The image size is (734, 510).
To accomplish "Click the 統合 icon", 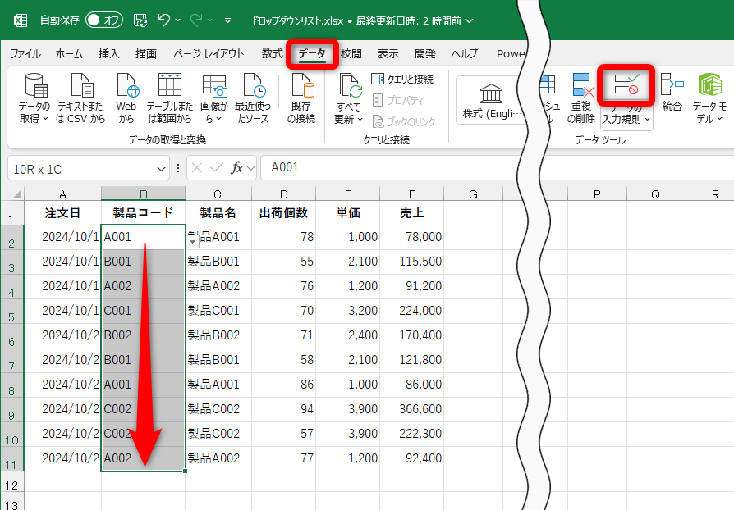I will (x=672, y=84).
